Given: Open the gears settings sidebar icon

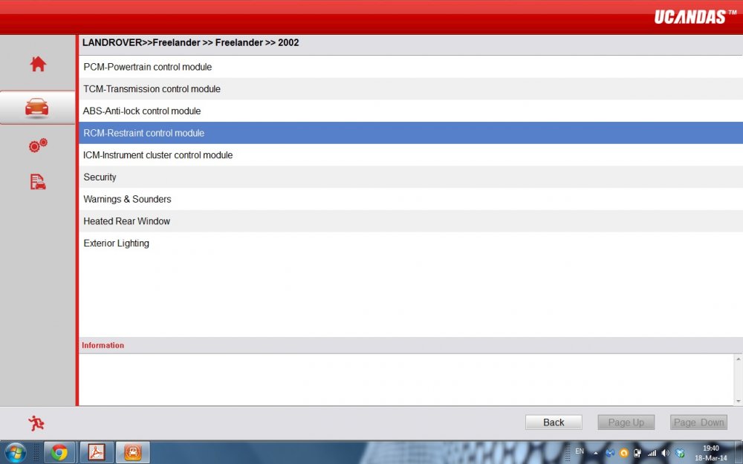Looking at the screenshot, I should tap(38, 145).
